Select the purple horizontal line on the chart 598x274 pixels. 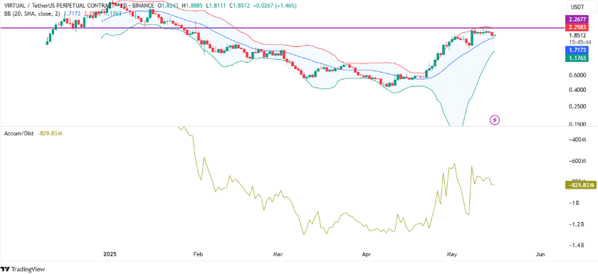coord(282,28)
